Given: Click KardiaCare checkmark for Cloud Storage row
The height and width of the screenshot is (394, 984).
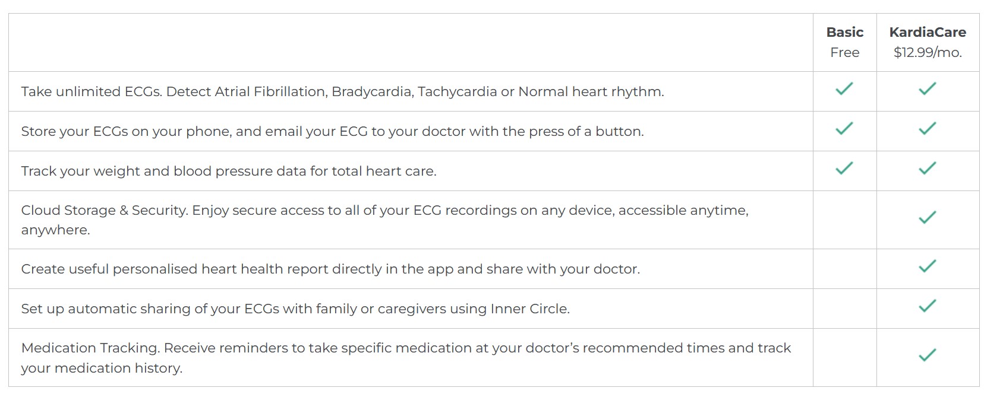Looking at the screenshot, I should point(927,218).
